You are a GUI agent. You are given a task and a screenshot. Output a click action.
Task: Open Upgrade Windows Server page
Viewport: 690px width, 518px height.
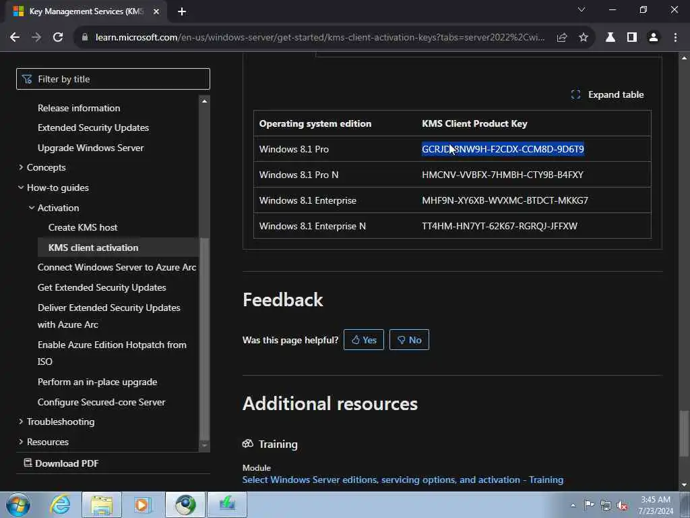point(91,148)
